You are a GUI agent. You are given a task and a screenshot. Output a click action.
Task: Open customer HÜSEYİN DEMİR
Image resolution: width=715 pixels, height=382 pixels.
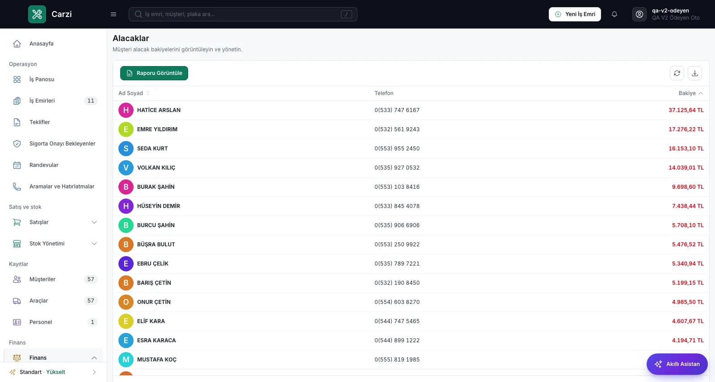pyautogui.click(x=159, y=206)
